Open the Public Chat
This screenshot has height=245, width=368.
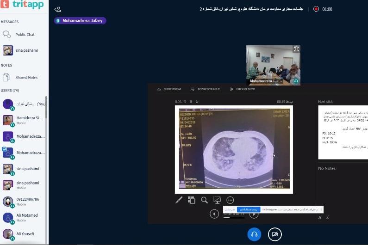coord(25,35)
